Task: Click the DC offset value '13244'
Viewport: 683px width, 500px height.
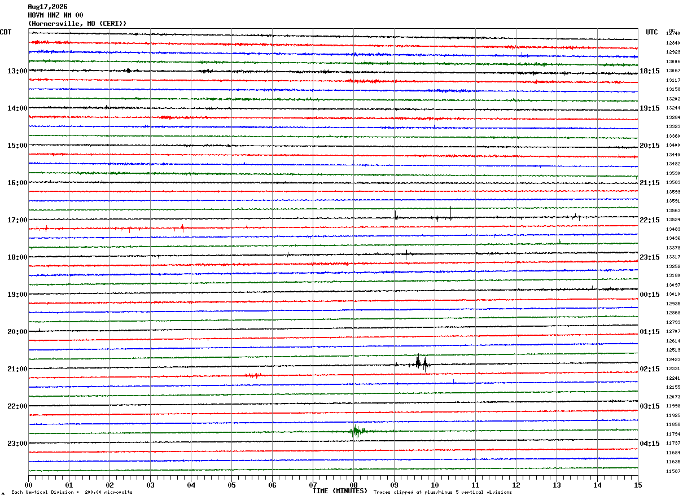Action: coord(673,108)
